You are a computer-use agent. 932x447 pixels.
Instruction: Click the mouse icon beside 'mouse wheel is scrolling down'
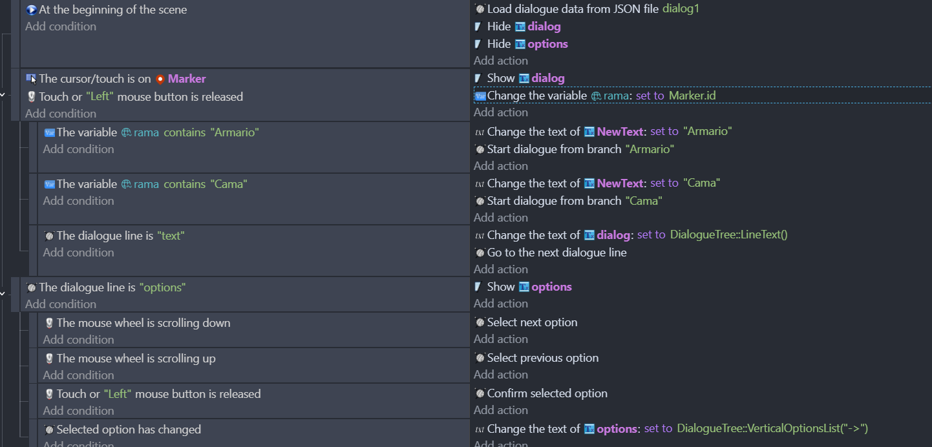pyautogui.click(x=49, y=323)
